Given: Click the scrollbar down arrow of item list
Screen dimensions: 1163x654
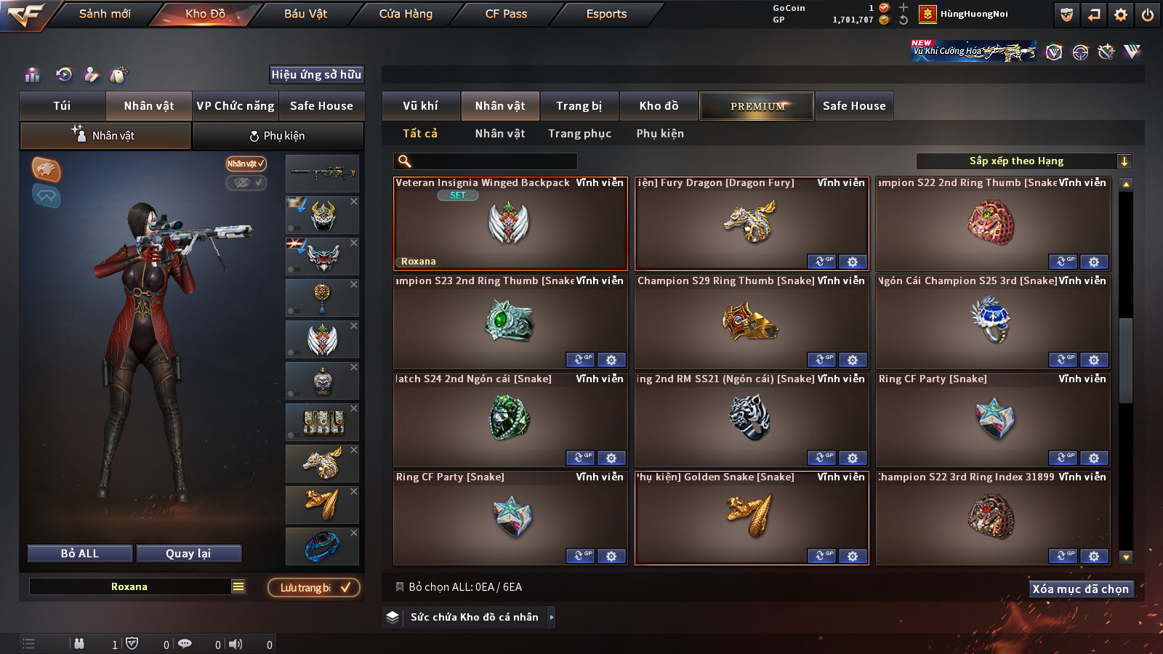Looking at the screenshot, I should pyautogui.click(x=1126, y=557).
